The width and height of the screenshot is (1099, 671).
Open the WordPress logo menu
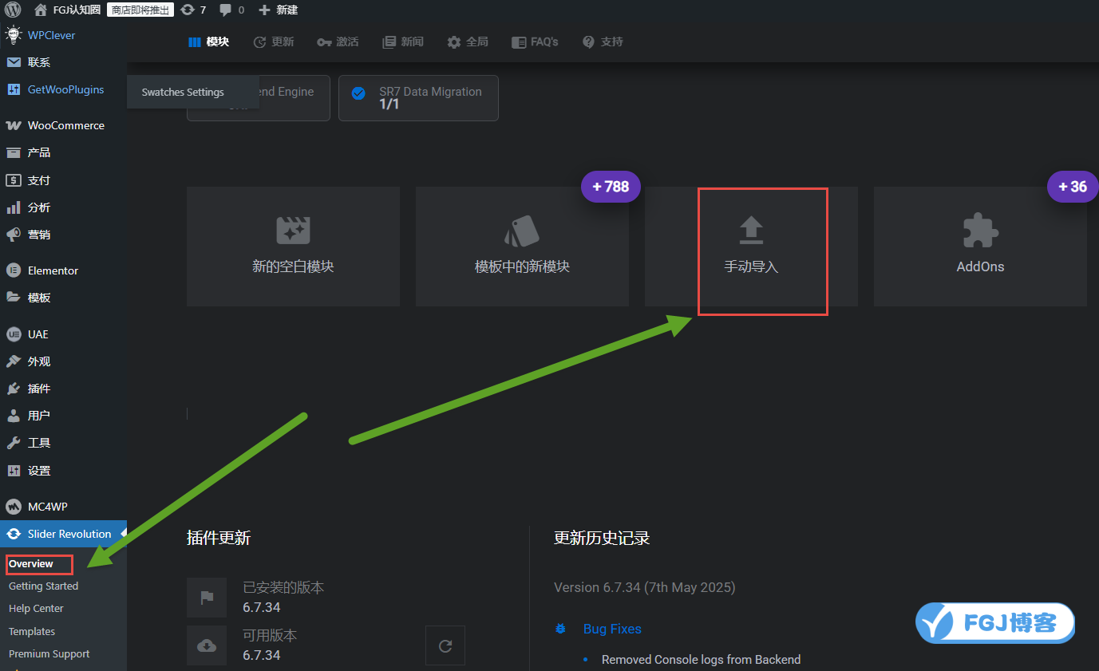[x=13, y=10]
